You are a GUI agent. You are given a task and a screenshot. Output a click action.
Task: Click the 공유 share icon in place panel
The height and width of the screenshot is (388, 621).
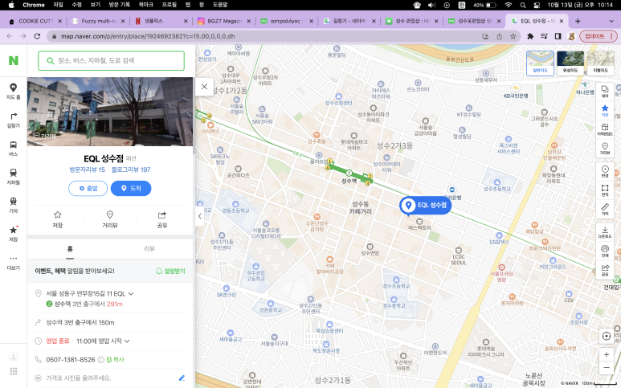pos(162,219)
